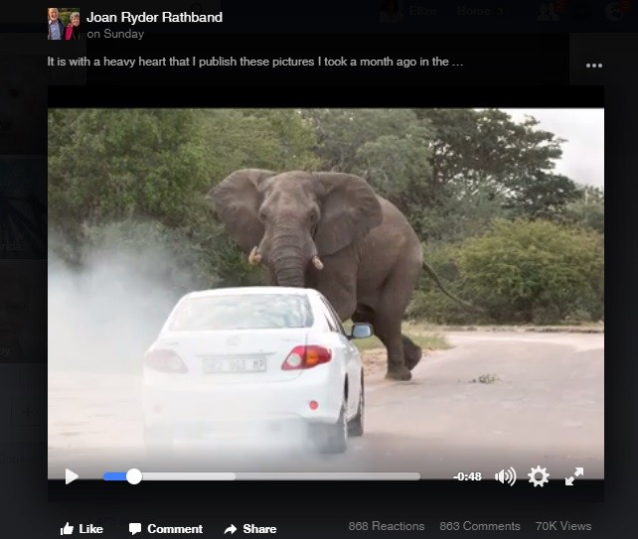The image size is (638, 539).
Task: Open Joan Ryder Rathband's profile name link
Action: tap(154, 17)
